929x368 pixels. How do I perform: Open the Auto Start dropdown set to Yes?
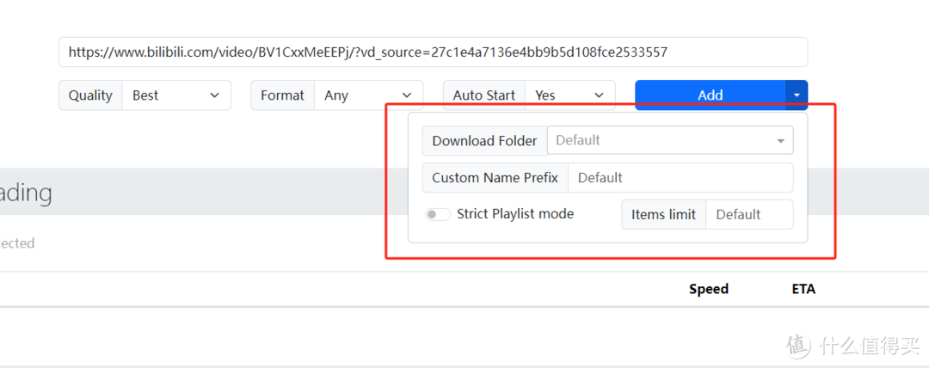(569, 95)
